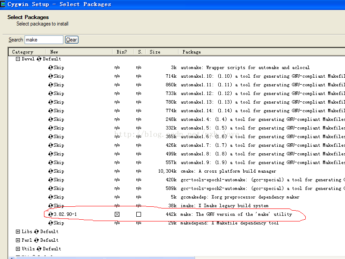Click the 'imake: X Imake legacy build system' text
The width and height of the screenshot is (345, 259).
pyautogui.click(x=224, y=206)
